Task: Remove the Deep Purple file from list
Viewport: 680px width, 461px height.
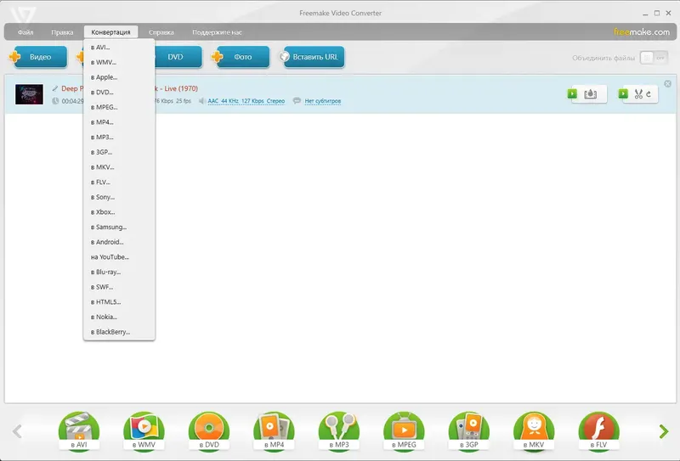Action: point(668,83)
